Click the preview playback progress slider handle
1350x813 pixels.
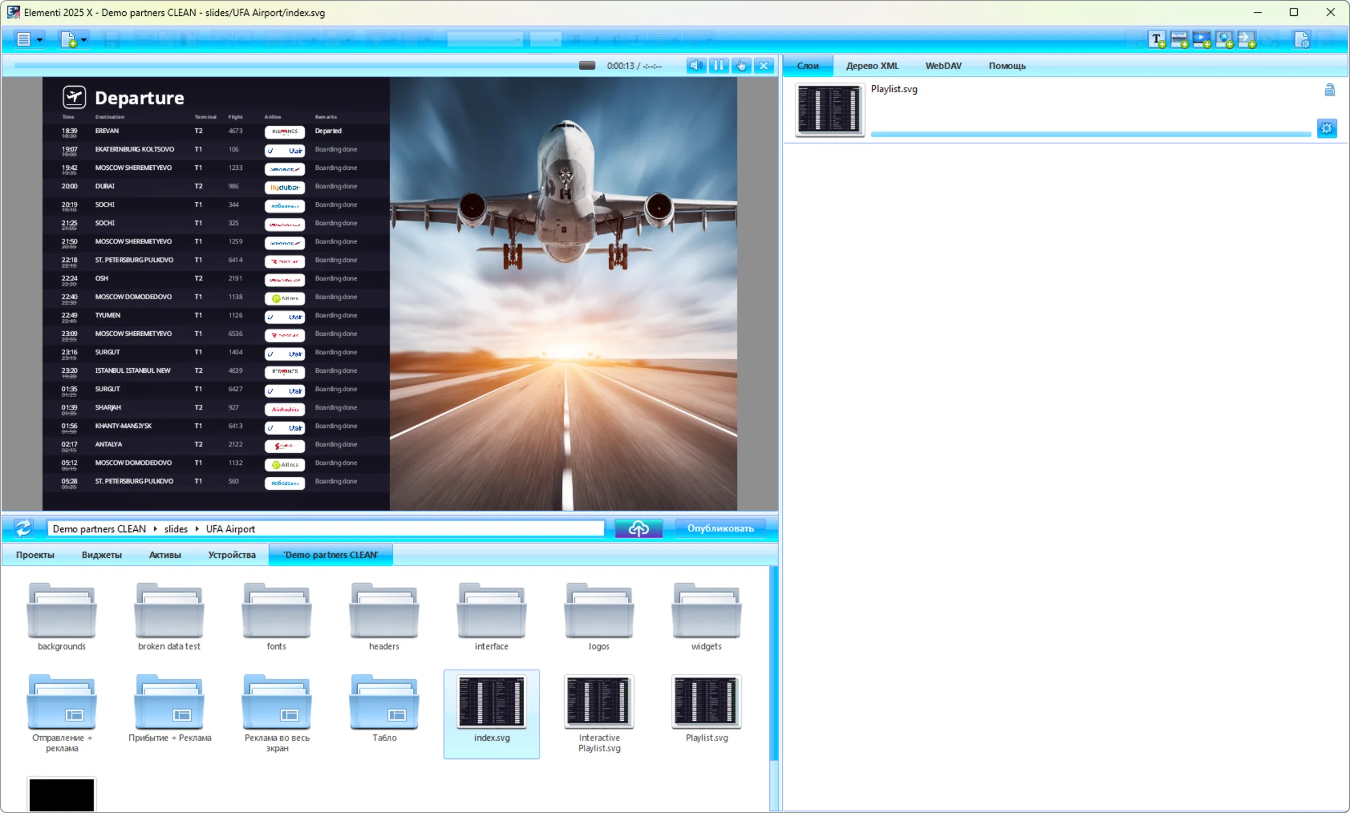(x=587, y=65)
